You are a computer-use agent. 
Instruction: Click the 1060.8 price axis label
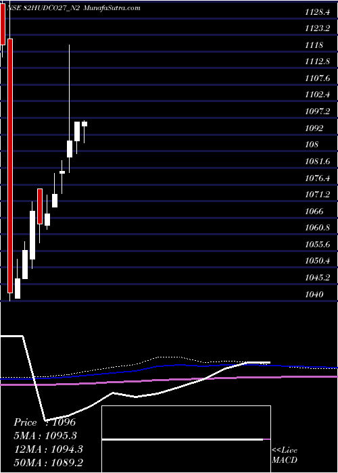[x=318, y=228]
